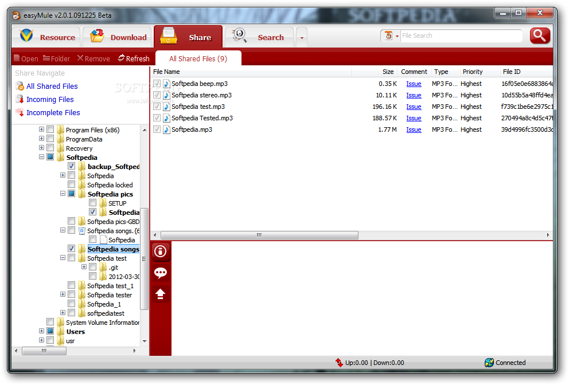Image resolution: width=569 pixels, height=385 pixels.
Task: Click the info panel icon
Action: pos(161,252)
